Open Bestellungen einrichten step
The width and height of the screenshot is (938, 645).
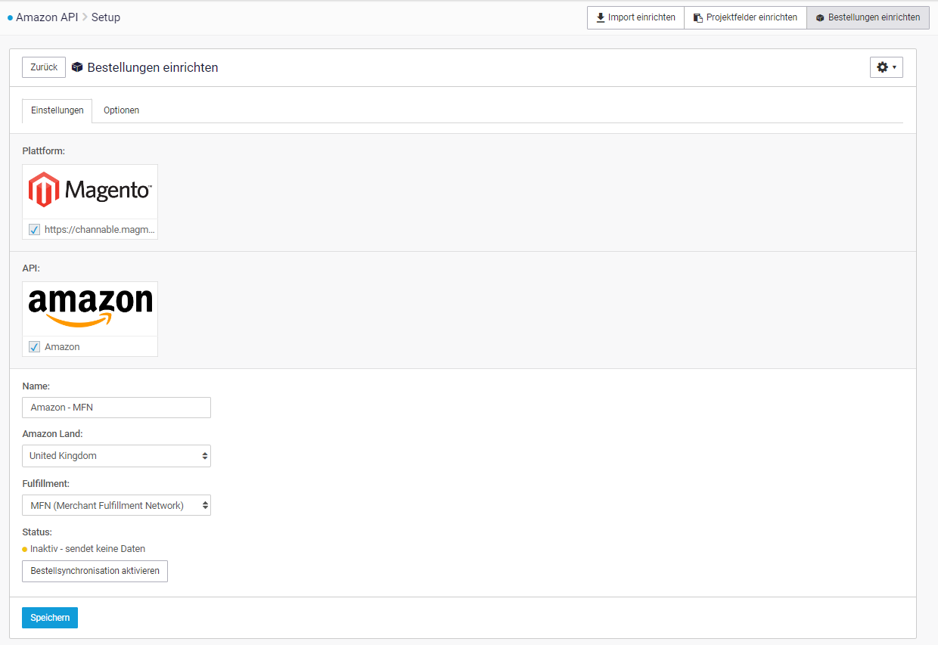tap(868, 17)
